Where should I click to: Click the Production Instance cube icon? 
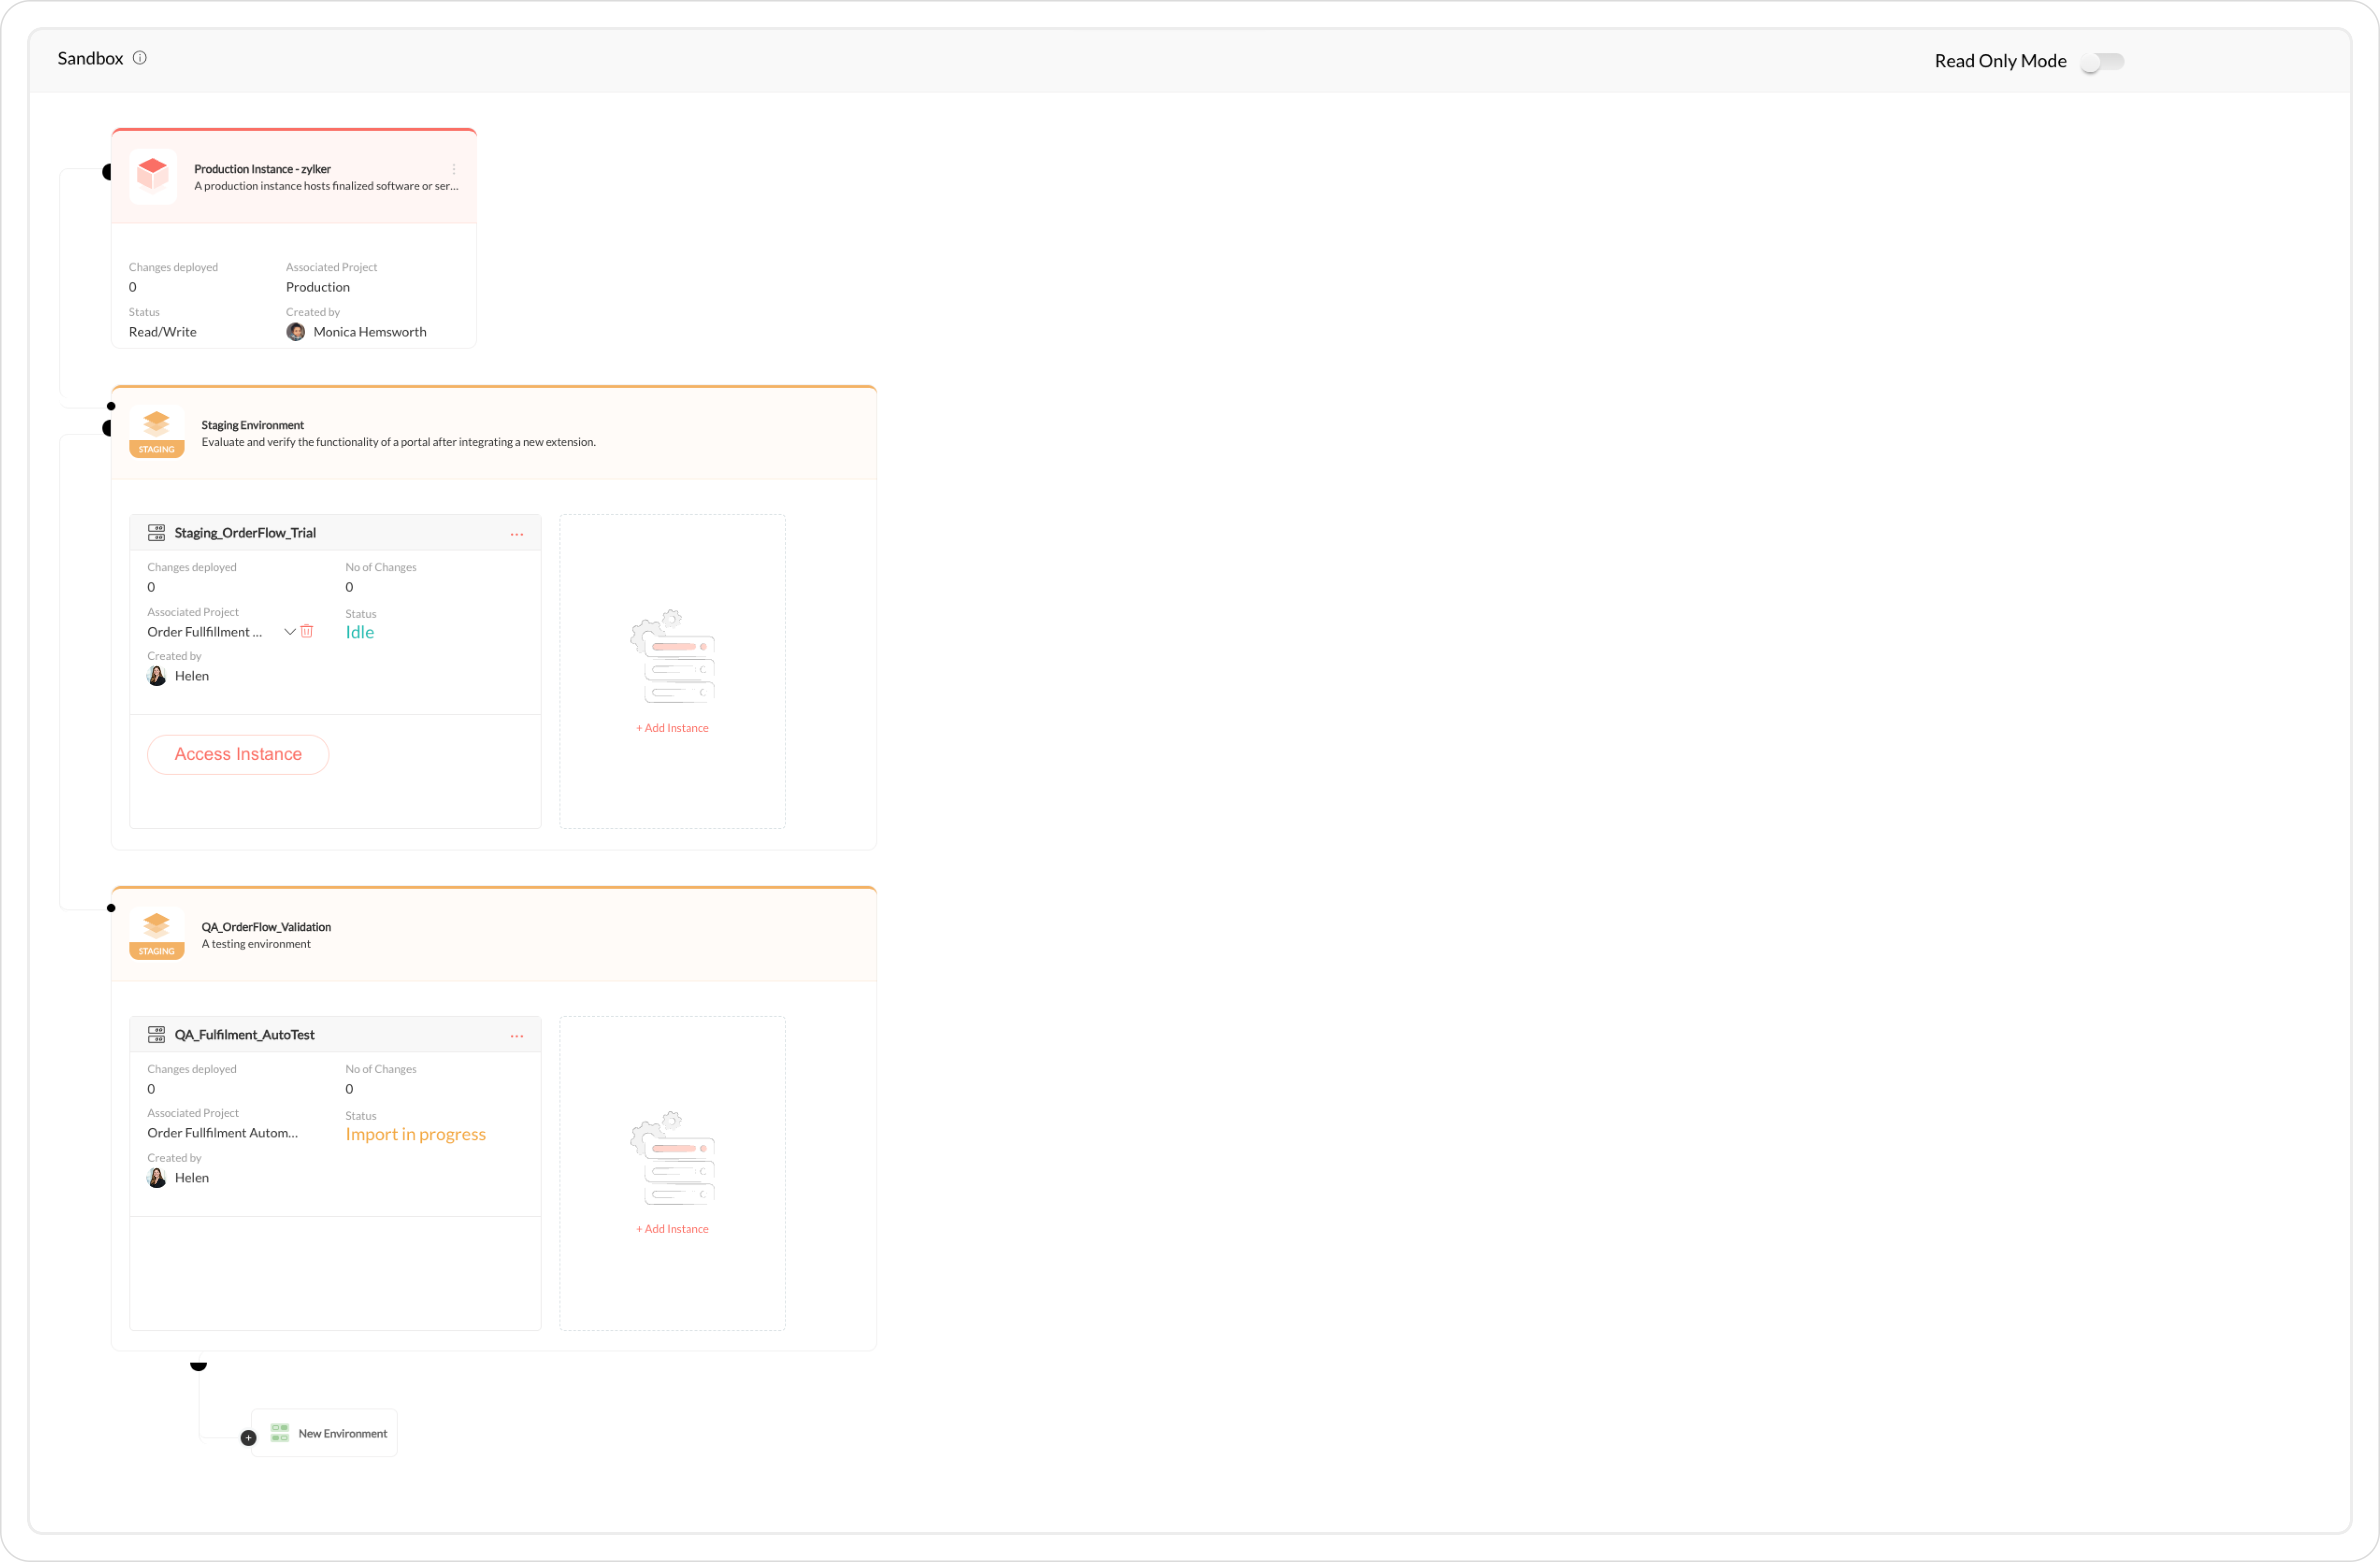153,175
